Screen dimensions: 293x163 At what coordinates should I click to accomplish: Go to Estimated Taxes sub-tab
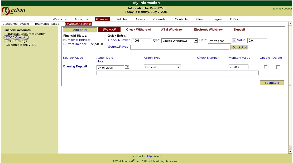[x=47, y=24]
